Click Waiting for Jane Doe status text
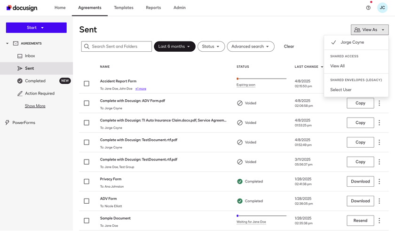The width and height of the screenshot is (395, 231). 251,222
